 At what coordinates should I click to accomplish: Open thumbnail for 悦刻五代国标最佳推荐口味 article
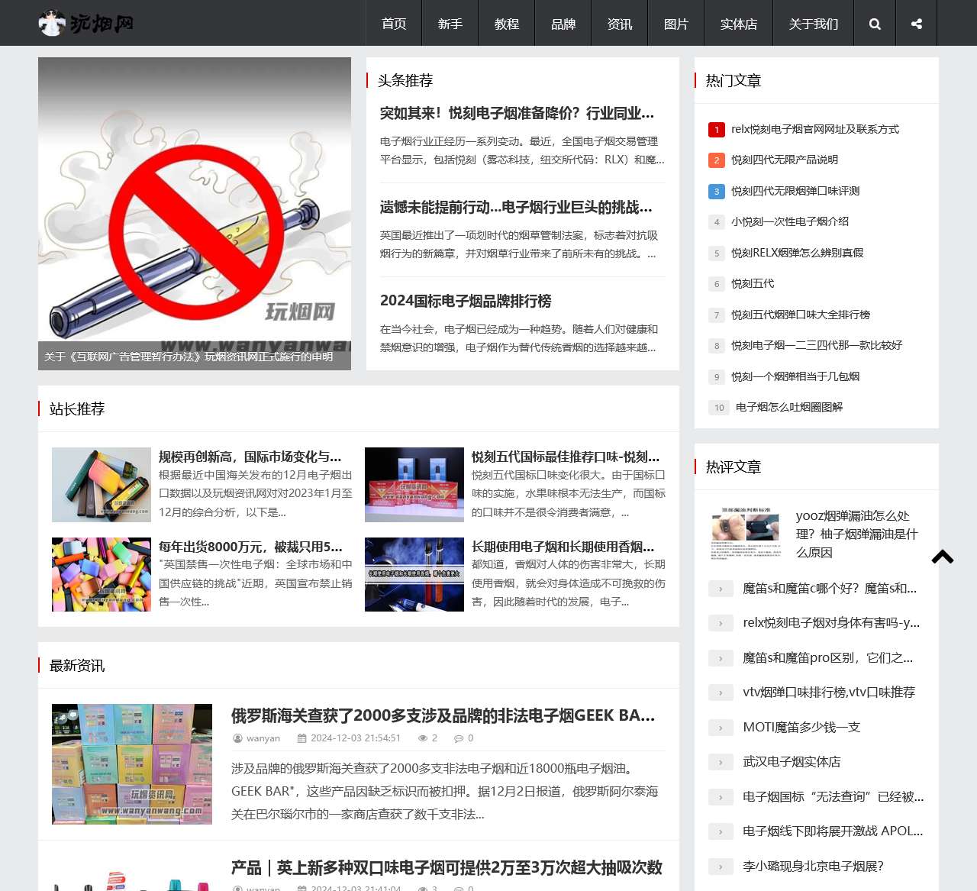click(414, 485)
